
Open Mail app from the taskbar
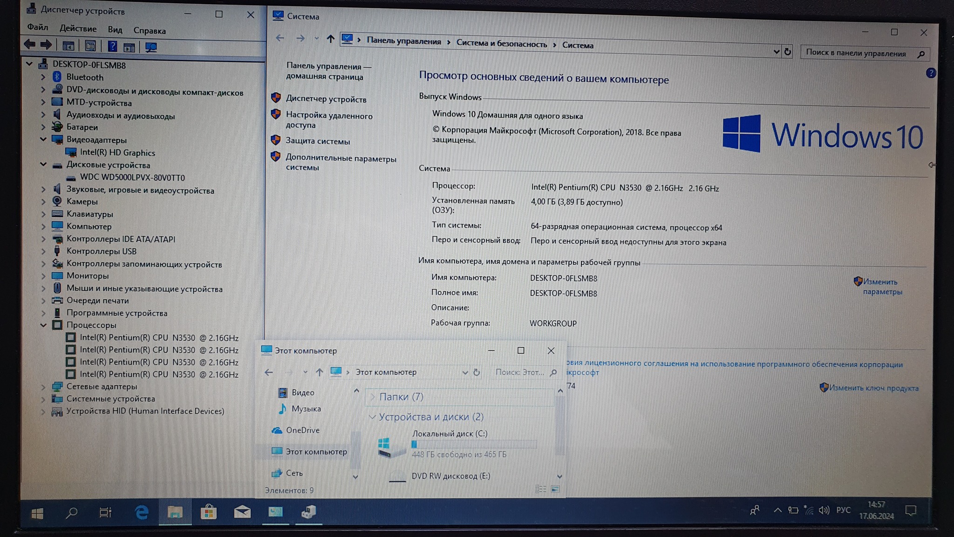242,512
